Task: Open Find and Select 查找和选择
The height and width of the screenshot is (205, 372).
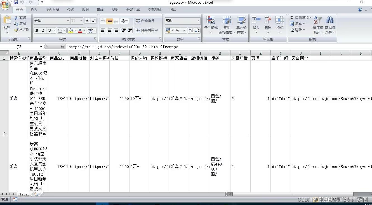Action: pos(330,25)
